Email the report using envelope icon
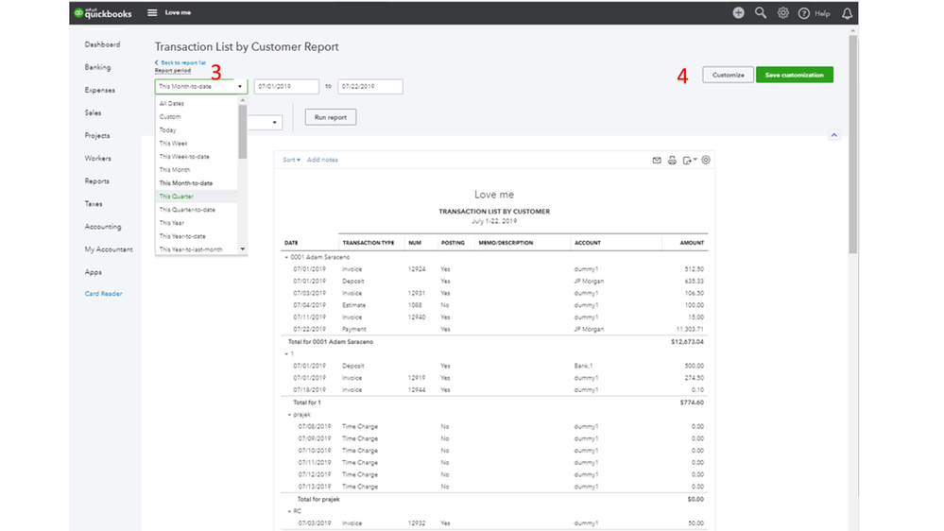The height and width of the screenshot is (531, 944). click(657, 161)
